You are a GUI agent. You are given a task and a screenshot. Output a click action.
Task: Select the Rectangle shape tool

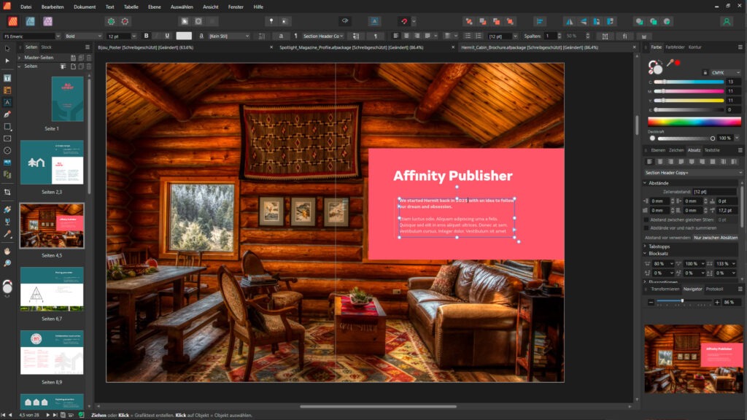[7, 127]
